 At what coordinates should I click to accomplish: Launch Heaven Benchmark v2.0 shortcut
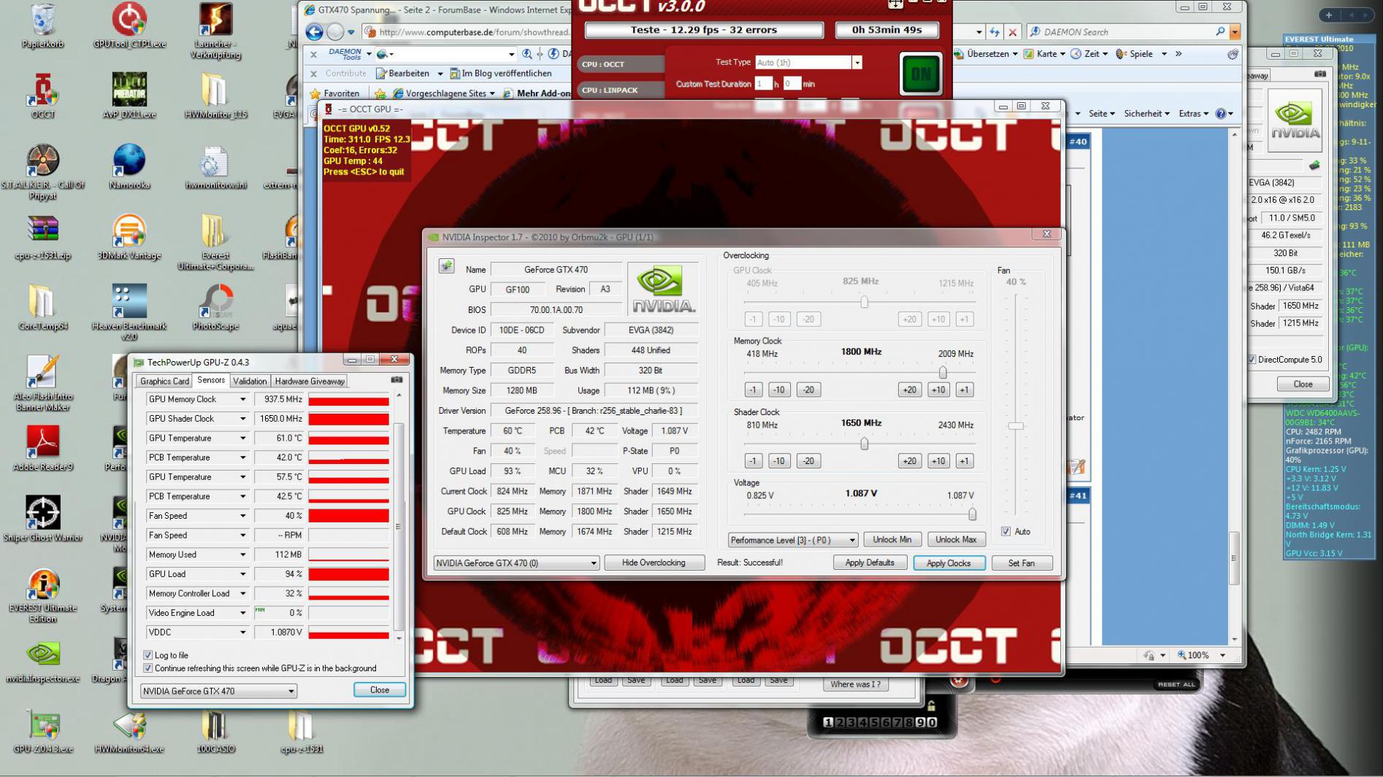(129, 313)
